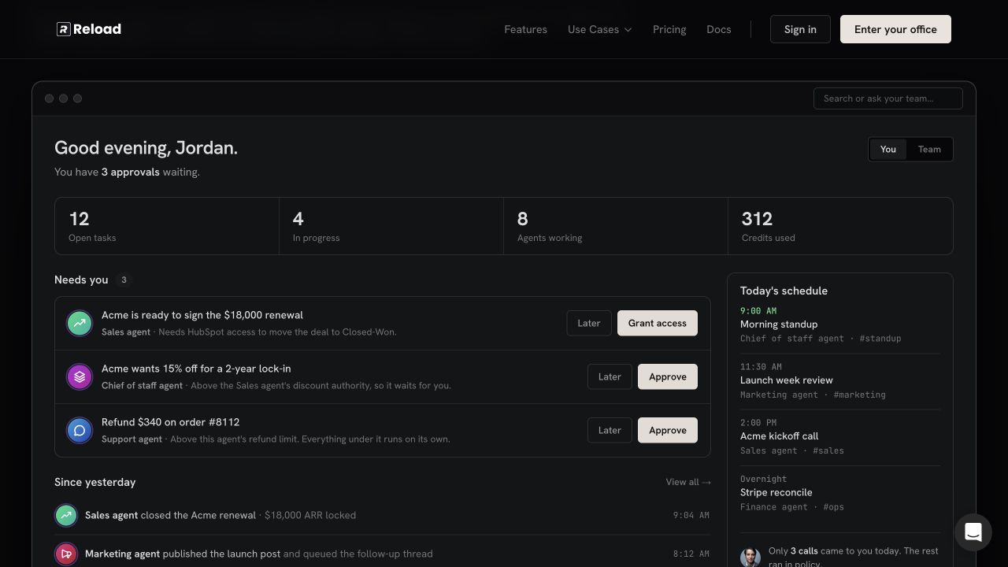1008x567 pixels.
Task: Click the Sign in button
Action: coord(800,29)
